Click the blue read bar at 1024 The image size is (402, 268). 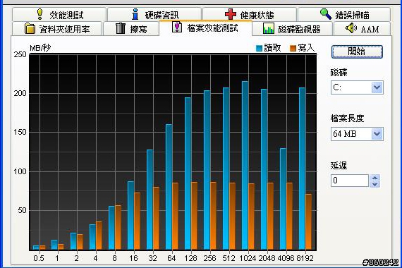pyautogui.click(x=245, y=166)
